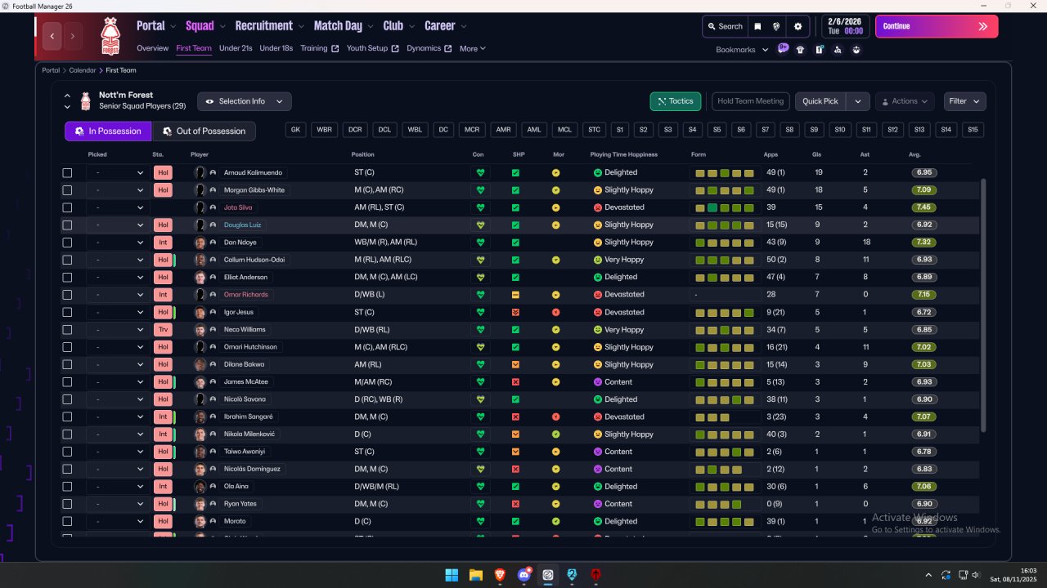This screenshot has height=588, width=1047.
Task: Open the Picked dropdown for Arnaud Kalimuendo
Action: [118, 173]
